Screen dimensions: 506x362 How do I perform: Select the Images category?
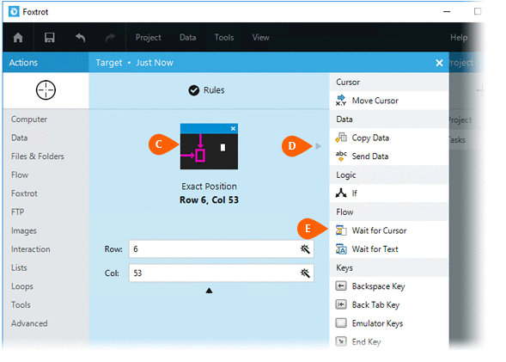click(x=24, y=231)
